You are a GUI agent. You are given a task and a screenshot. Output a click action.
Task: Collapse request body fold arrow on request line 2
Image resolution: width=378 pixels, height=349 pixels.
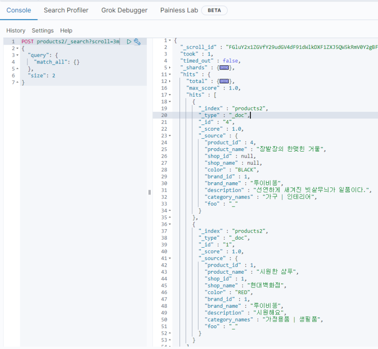pyautogui.click(x=17, y=48)
